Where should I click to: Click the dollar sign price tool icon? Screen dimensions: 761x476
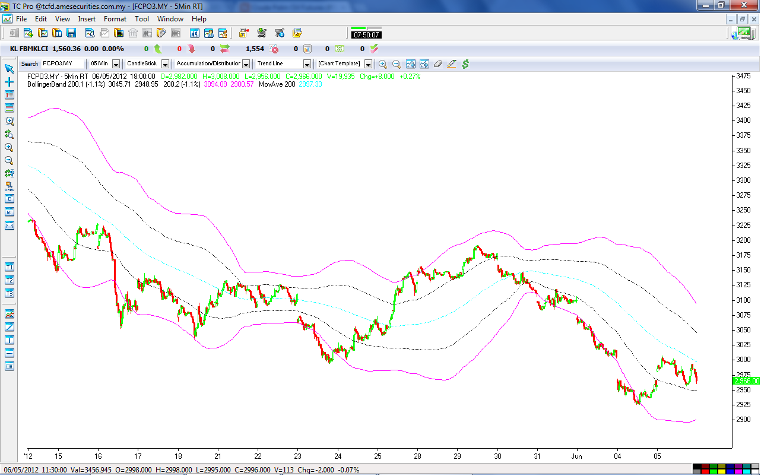pos(466,64)
